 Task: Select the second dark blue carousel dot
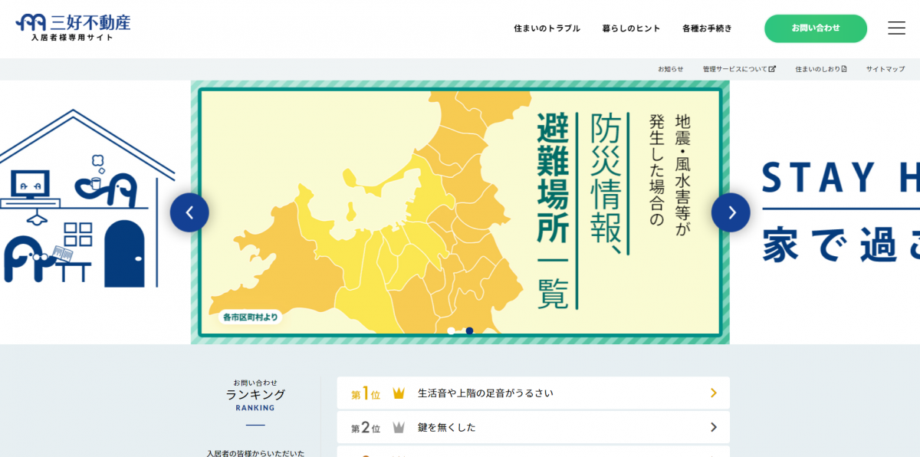(x=469, y=331)
